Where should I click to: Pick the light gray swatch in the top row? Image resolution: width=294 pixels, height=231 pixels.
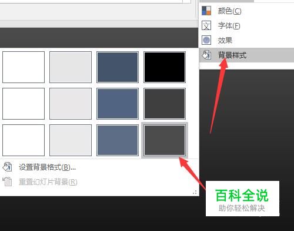point(71,67)
